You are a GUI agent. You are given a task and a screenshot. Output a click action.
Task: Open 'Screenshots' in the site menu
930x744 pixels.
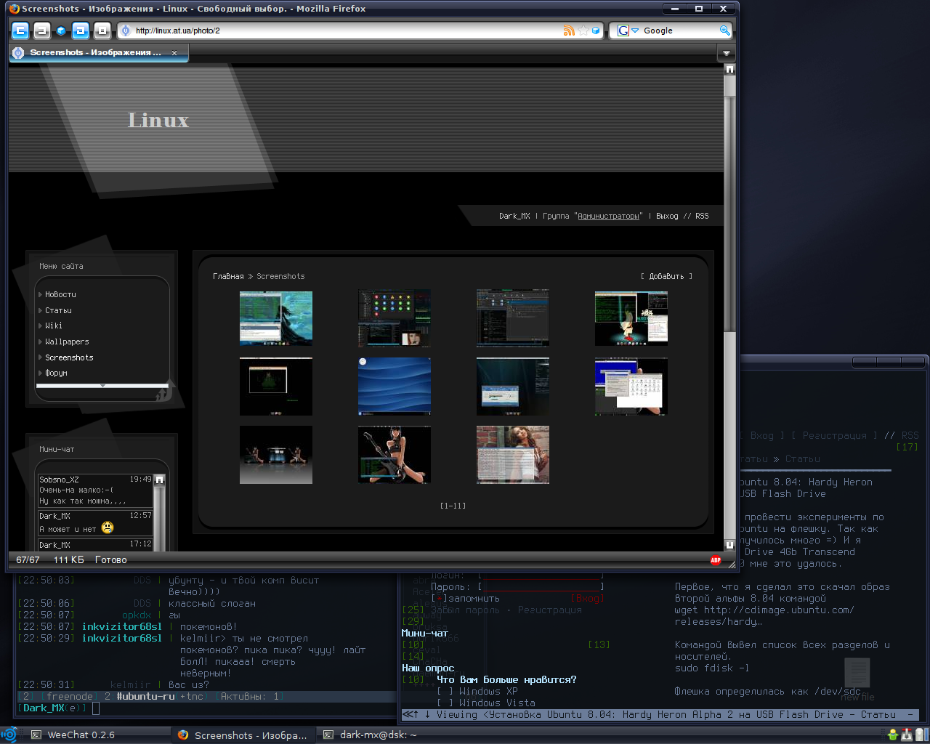[x=69, y=357]
